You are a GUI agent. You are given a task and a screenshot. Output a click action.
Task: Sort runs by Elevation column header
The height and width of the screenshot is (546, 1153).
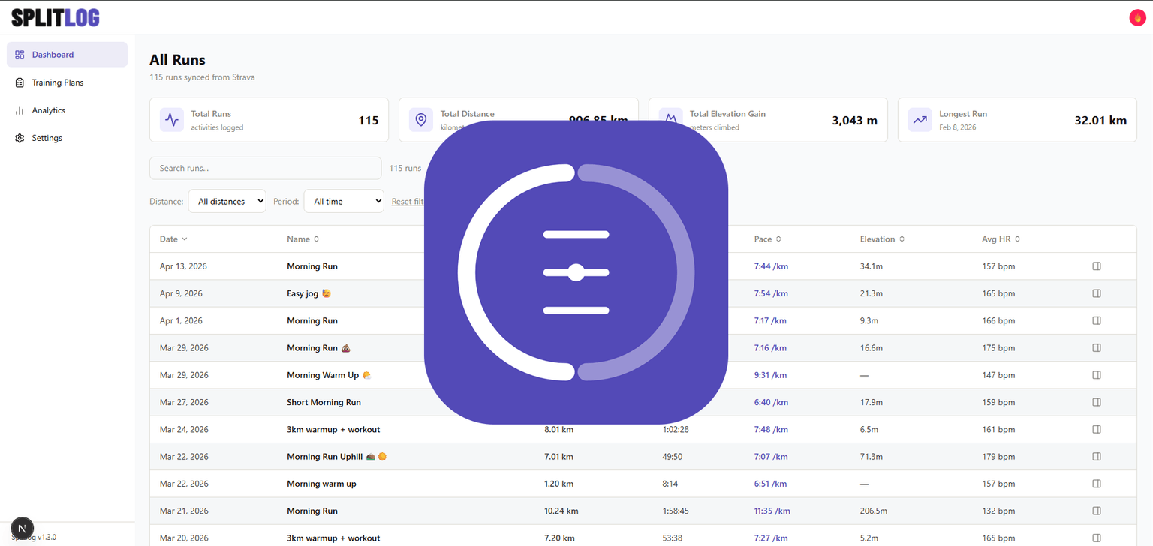[882, 239]
